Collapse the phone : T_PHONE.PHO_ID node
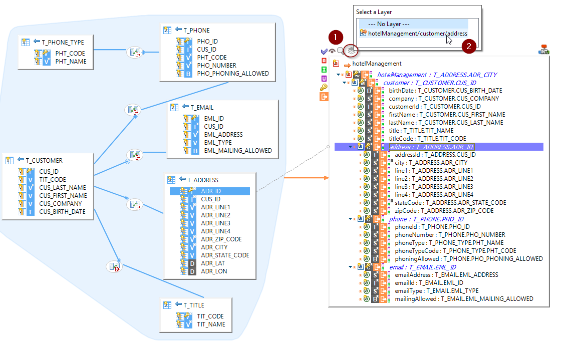572x353 pixels. pos(350,219)
